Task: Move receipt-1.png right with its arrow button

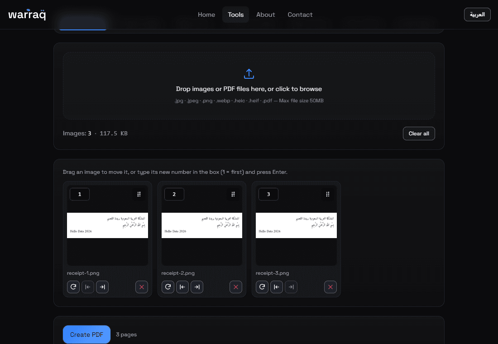Action: pyautogui.click(x=102, y=287)
